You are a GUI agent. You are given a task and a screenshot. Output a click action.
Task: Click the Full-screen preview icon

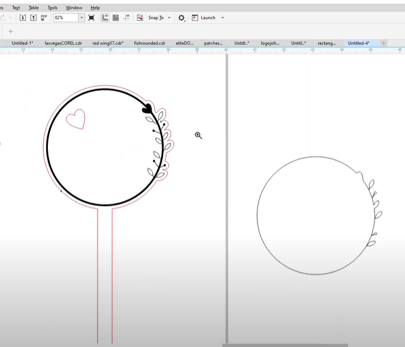tap(91, 18)
